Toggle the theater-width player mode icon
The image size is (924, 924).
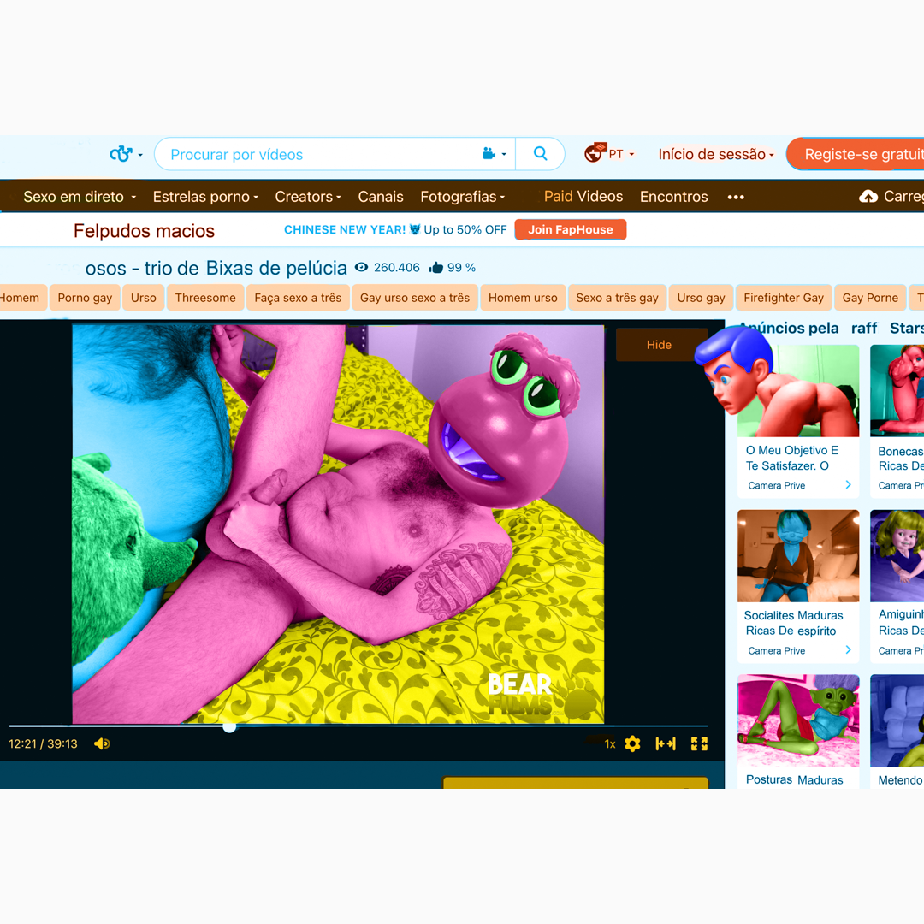tap(666, 743)
